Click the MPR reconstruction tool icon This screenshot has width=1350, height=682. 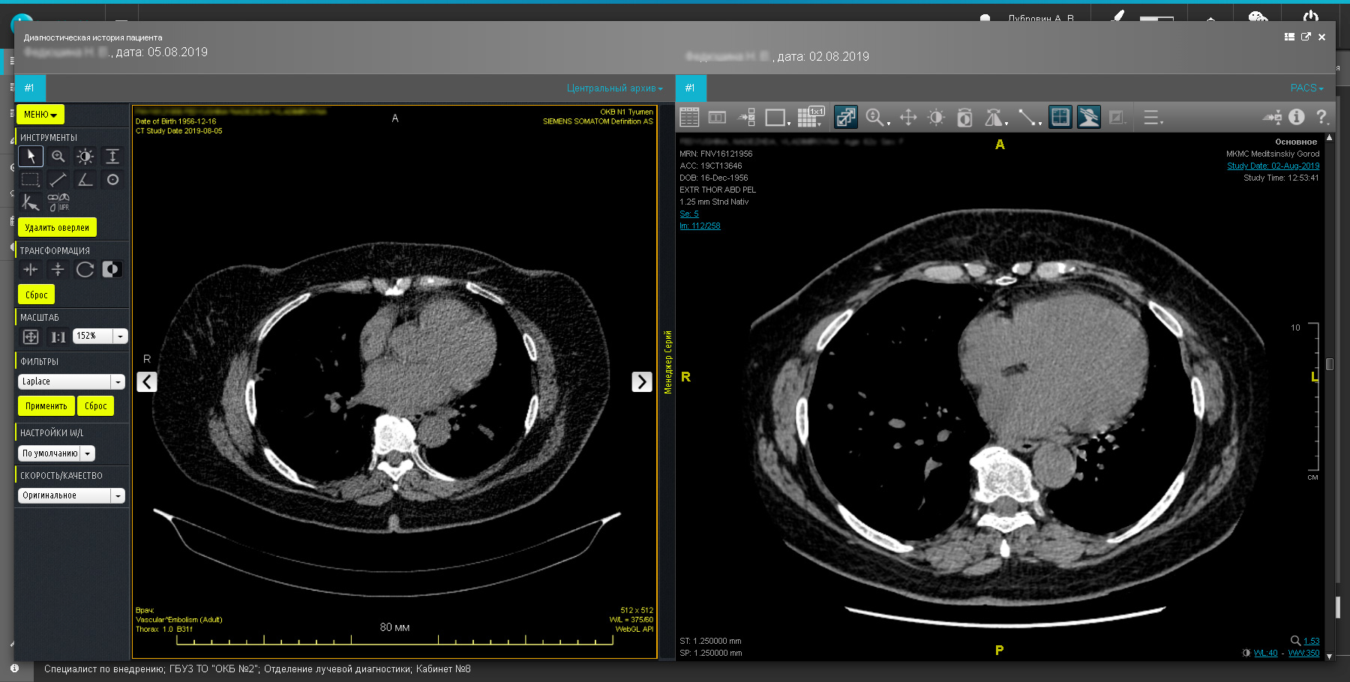58,202
